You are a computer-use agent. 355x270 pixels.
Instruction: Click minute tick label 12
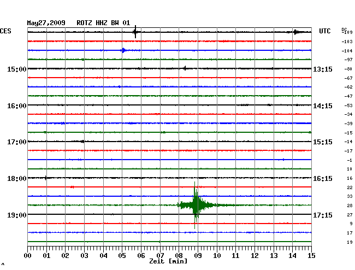[x=255, y=256]
